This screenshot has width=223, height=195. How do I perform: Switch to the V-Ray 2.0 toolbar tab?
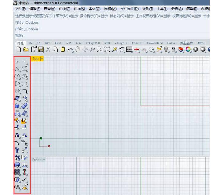93,43
